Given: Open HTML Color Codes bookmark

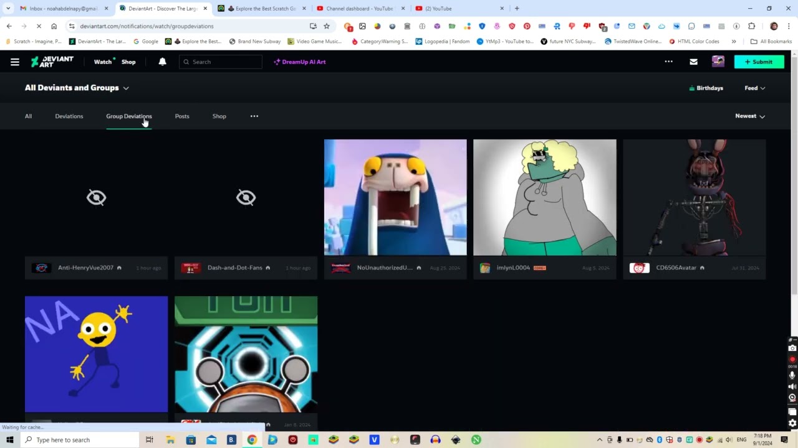Looking at the screenshot, I should tap(694, 42).
